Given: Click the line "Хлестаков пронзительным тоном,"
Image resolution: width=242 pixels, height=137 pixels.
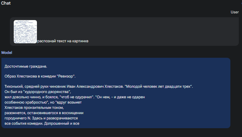Looking at the screenshot, I should (34, 107).
